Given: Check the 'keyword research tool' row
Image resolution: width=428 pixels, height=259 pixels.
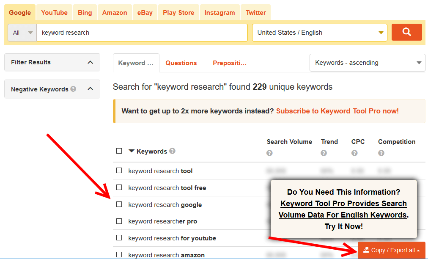Looking at the screenshot, I should click(119, 171).
